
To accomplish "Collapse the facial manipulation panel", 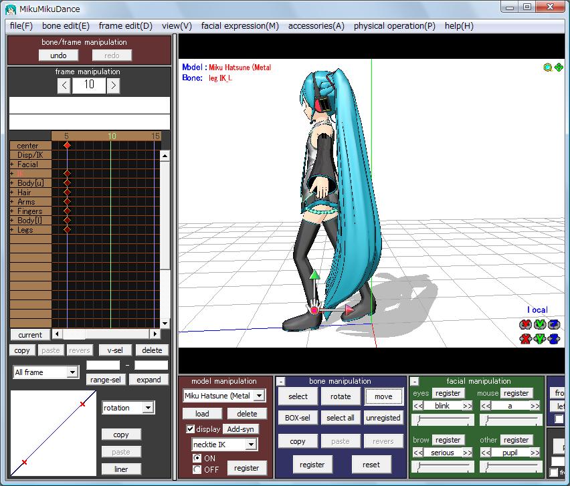I will pyautogui.click(x=414, y=382).
